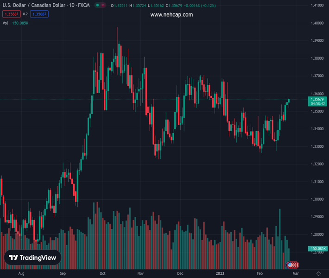Click the Oct label on time axis
This screenshot has height=278, width=329.
pos(102,274)
